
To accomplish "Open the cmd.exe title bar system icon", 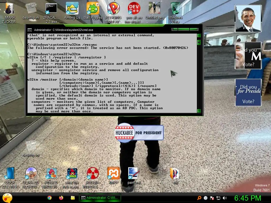I will (30, 30).
